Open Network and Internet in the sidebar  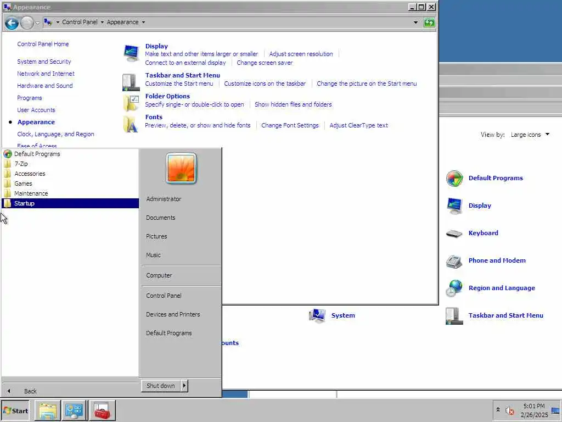(46, 74)
